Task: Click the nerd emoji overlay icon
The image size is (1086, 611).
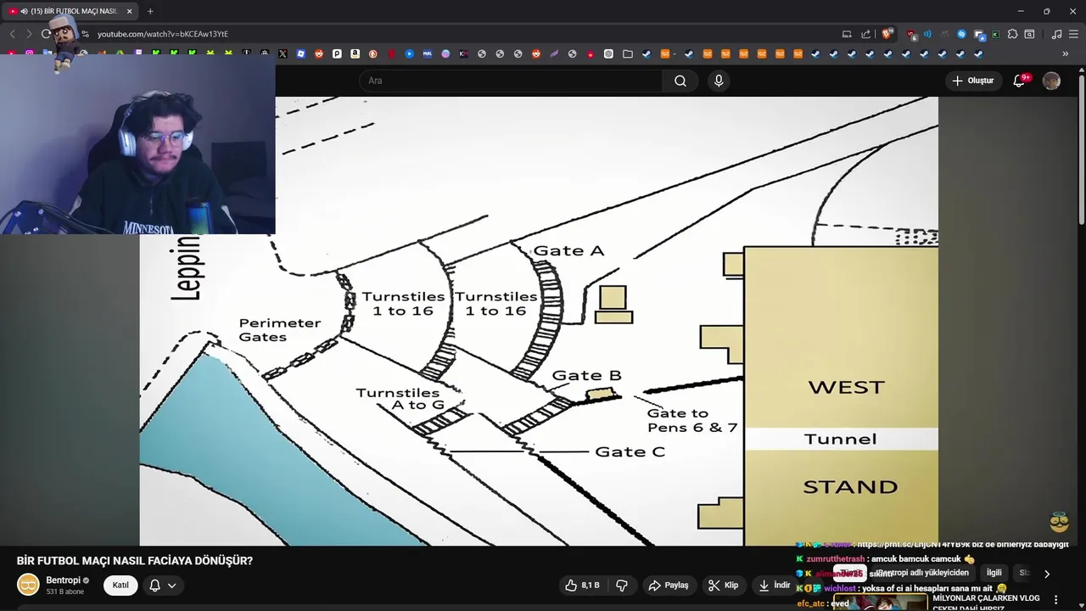Action: [x=1059, y=521]
